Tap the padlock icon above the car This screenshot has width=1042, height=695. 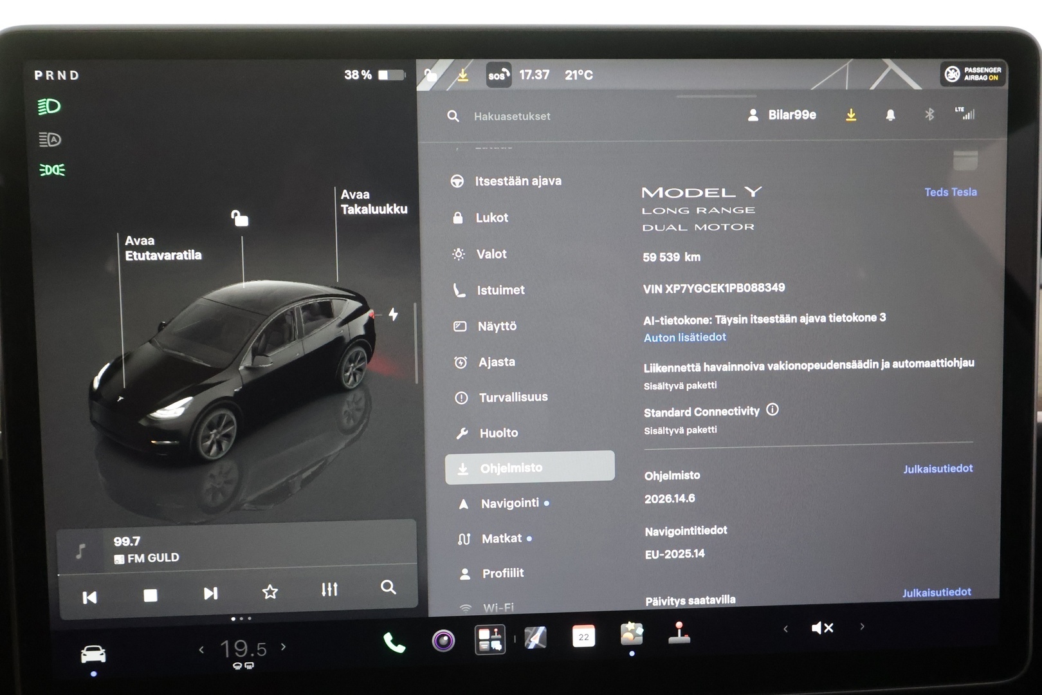[239, 218]
